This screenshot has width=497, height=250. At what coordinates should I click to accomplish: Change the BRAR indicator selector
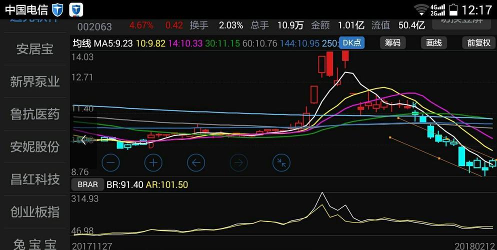pos(88,184)
